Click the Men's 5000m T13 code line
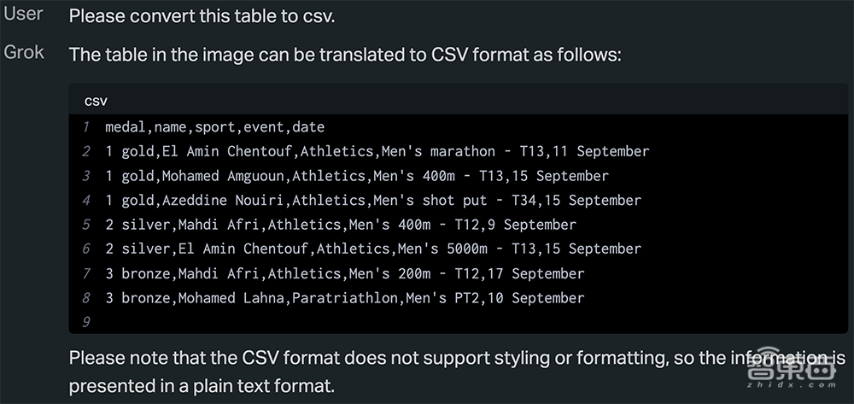 coord(373,249)
